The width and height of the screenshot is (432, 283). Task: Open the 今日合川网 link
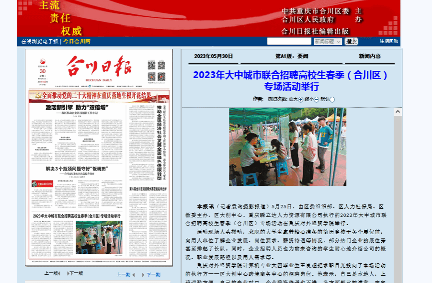[x=77, y=41]
